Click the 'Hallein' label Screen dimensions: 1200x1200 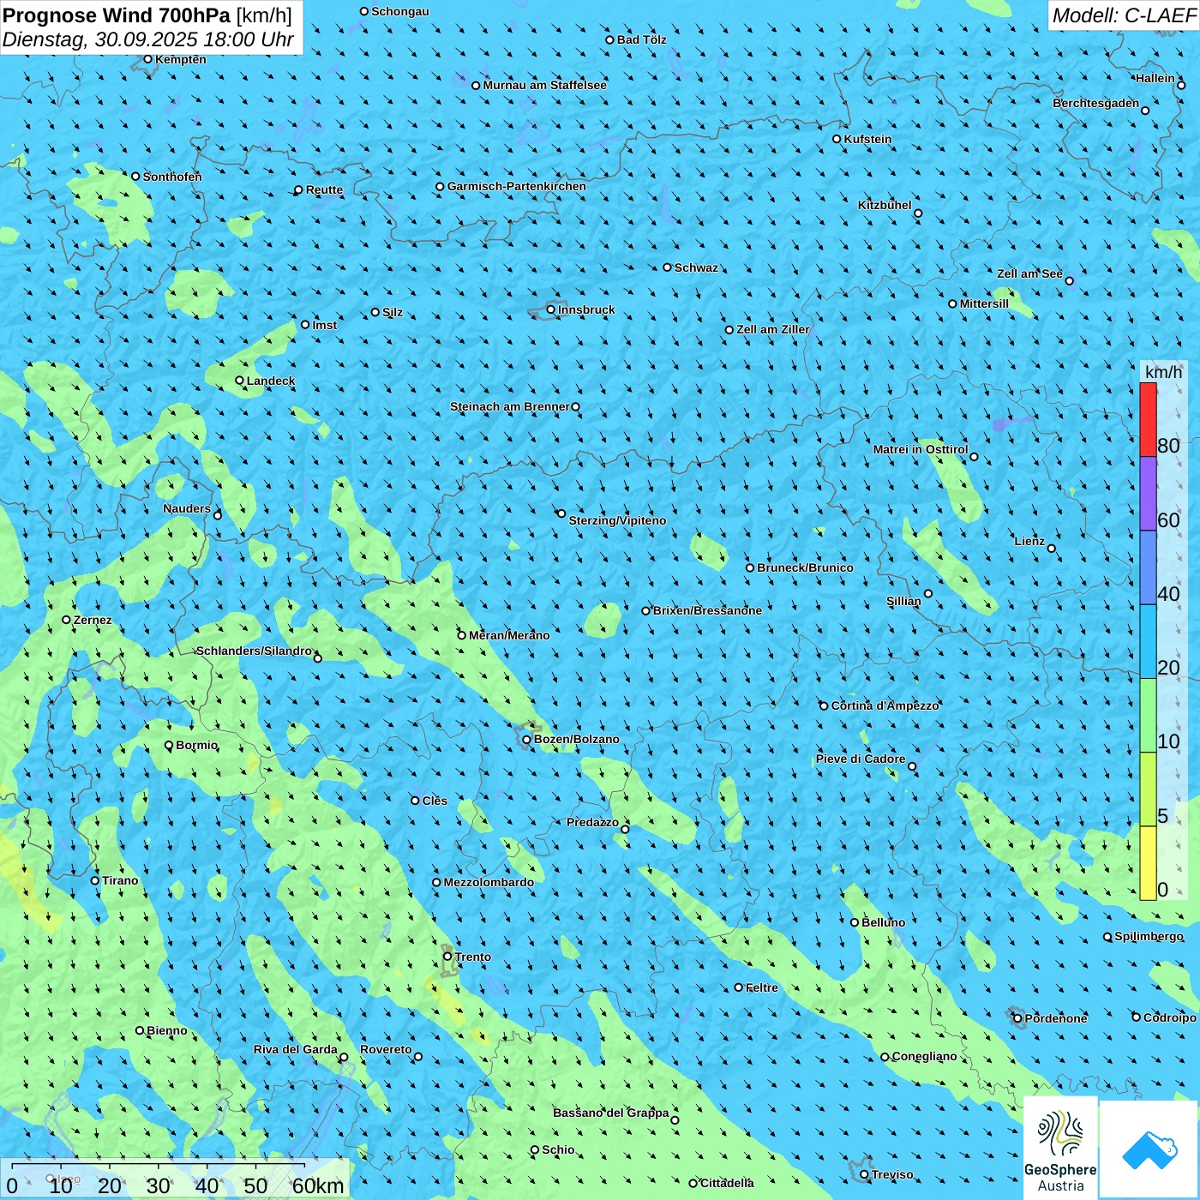(1155, 78)
